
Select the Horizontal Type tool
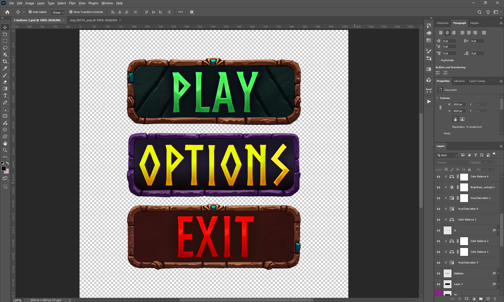[5, 96]
